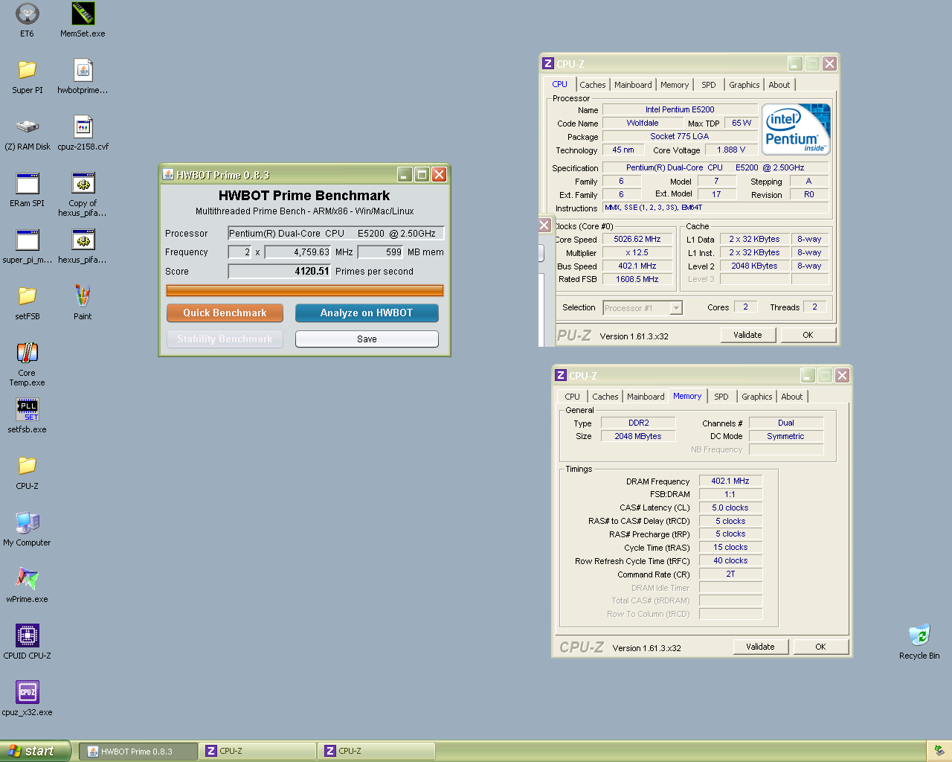Start the Quick Benchmark in HWBOT Prime
Viewport: 952px width, 762px height.
225,313
